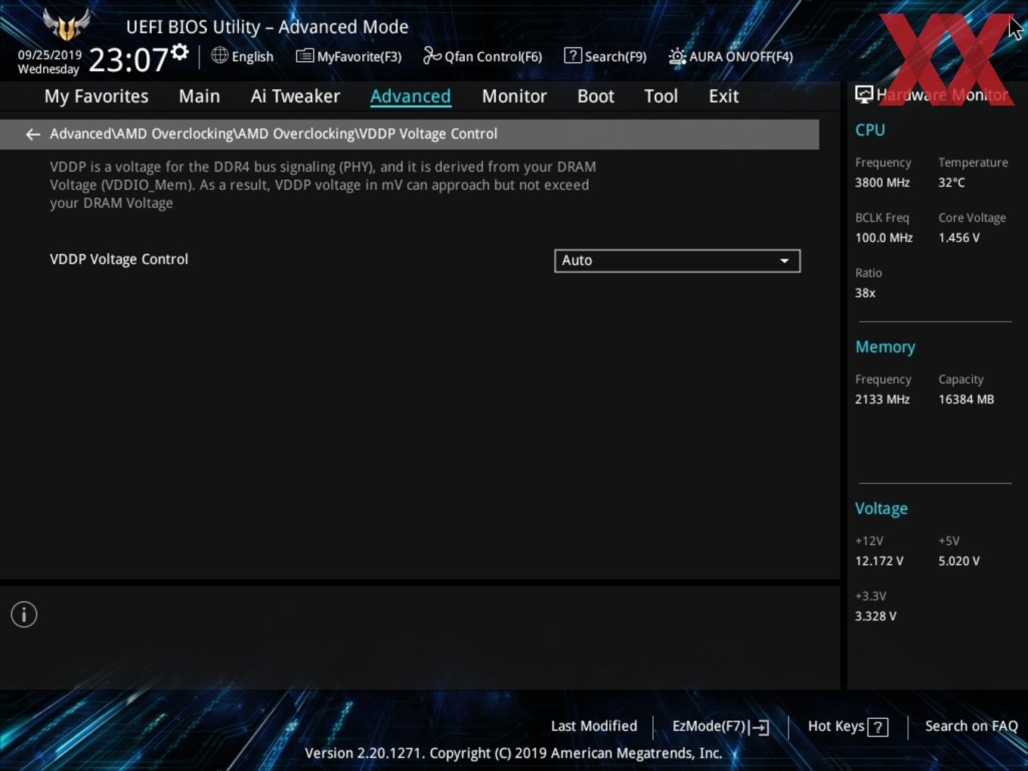Click memory frequency 2133 MHz
Viewport: 1028px width, 771px height.
(882, 399)
